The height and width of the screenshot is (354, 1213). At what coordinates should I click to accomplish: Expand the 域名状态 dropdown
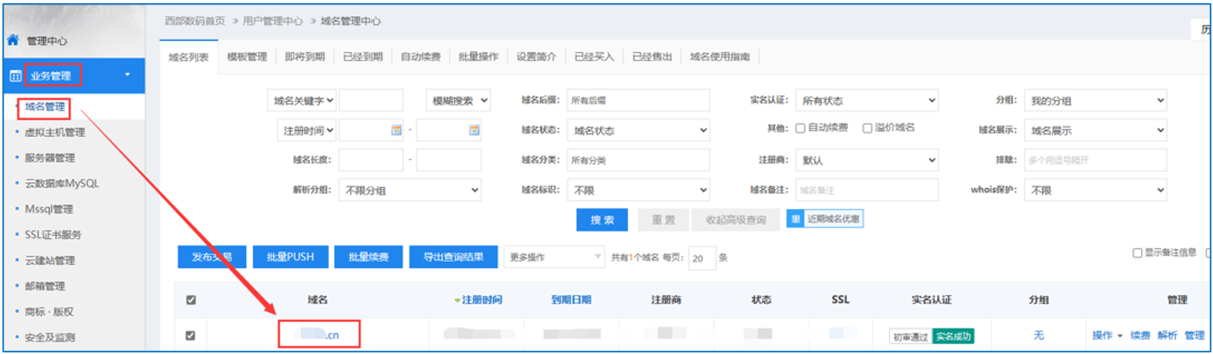(638, 130)
